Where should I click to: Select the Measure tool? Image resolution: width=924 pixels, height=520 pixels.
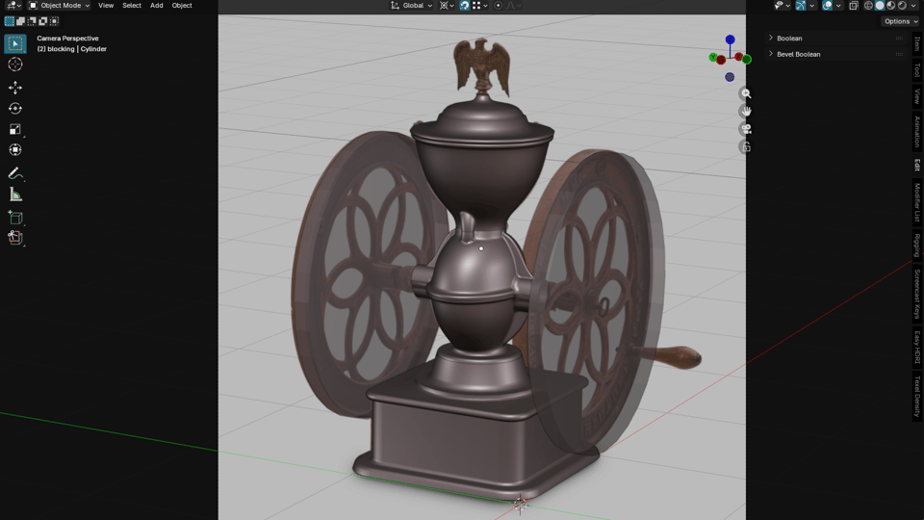(15, 194)
